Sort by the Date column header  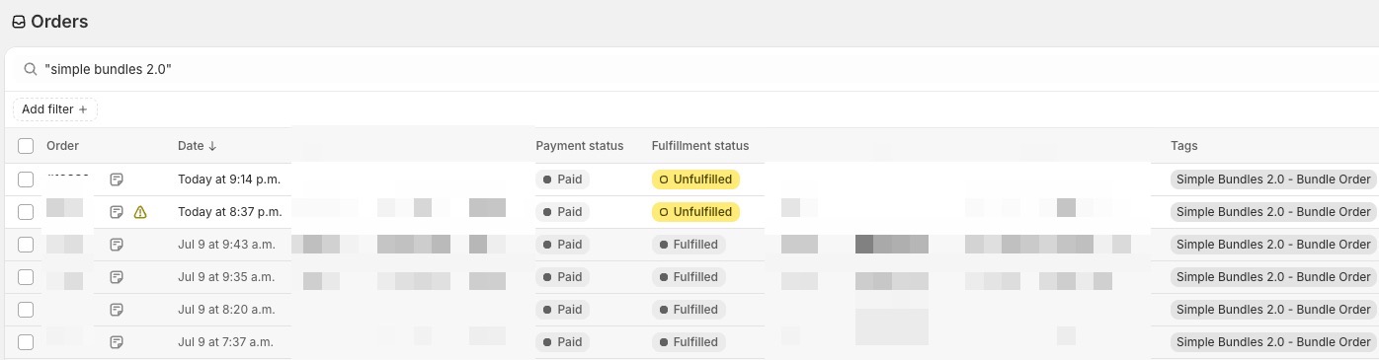(x=197, y=146)
